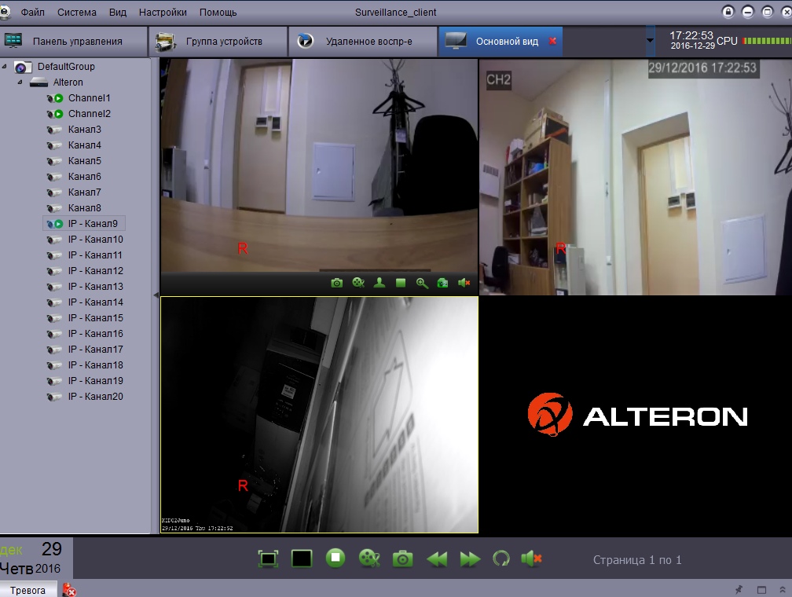Click the camera icon beside Канал6
The height and width of the screenshot is (597, 792).
54,177
